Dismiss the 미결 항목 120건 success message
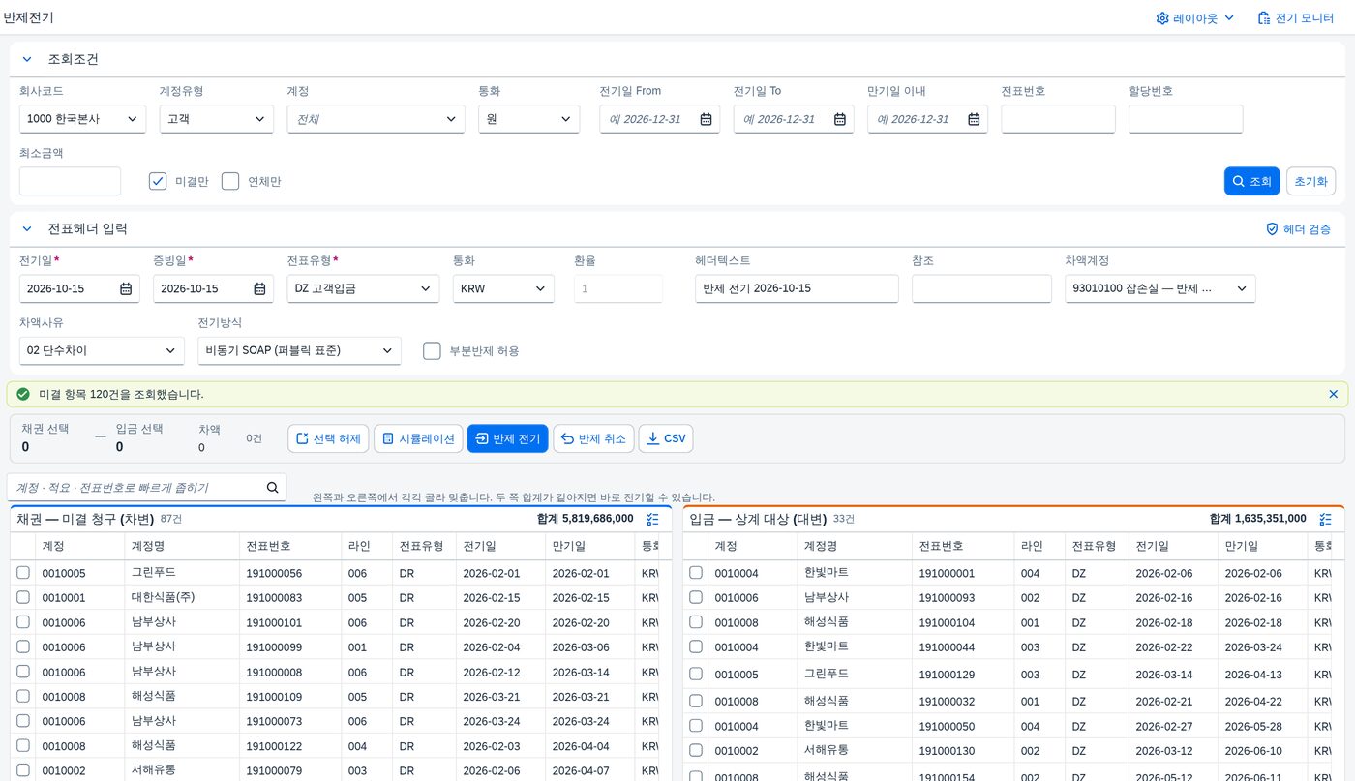Image resolution: width=1355 pixels, height=781 pixels. pyautogui.click(x=1333, y=394)
